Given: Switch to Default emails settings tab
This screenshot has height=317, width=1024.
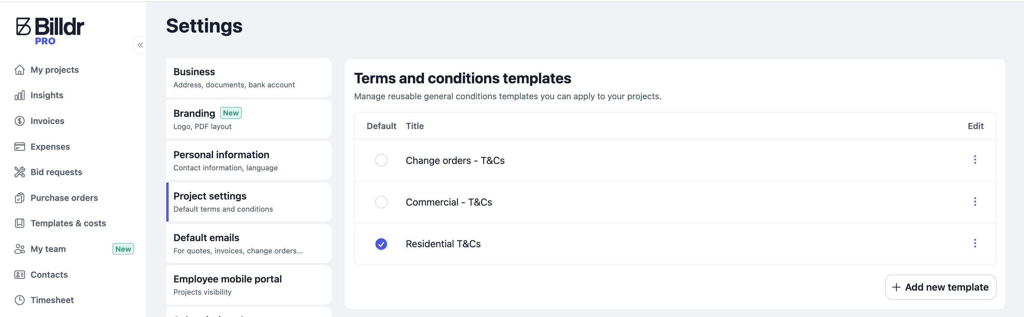Looking at the screenshot, I should click(x=249, y=244).
